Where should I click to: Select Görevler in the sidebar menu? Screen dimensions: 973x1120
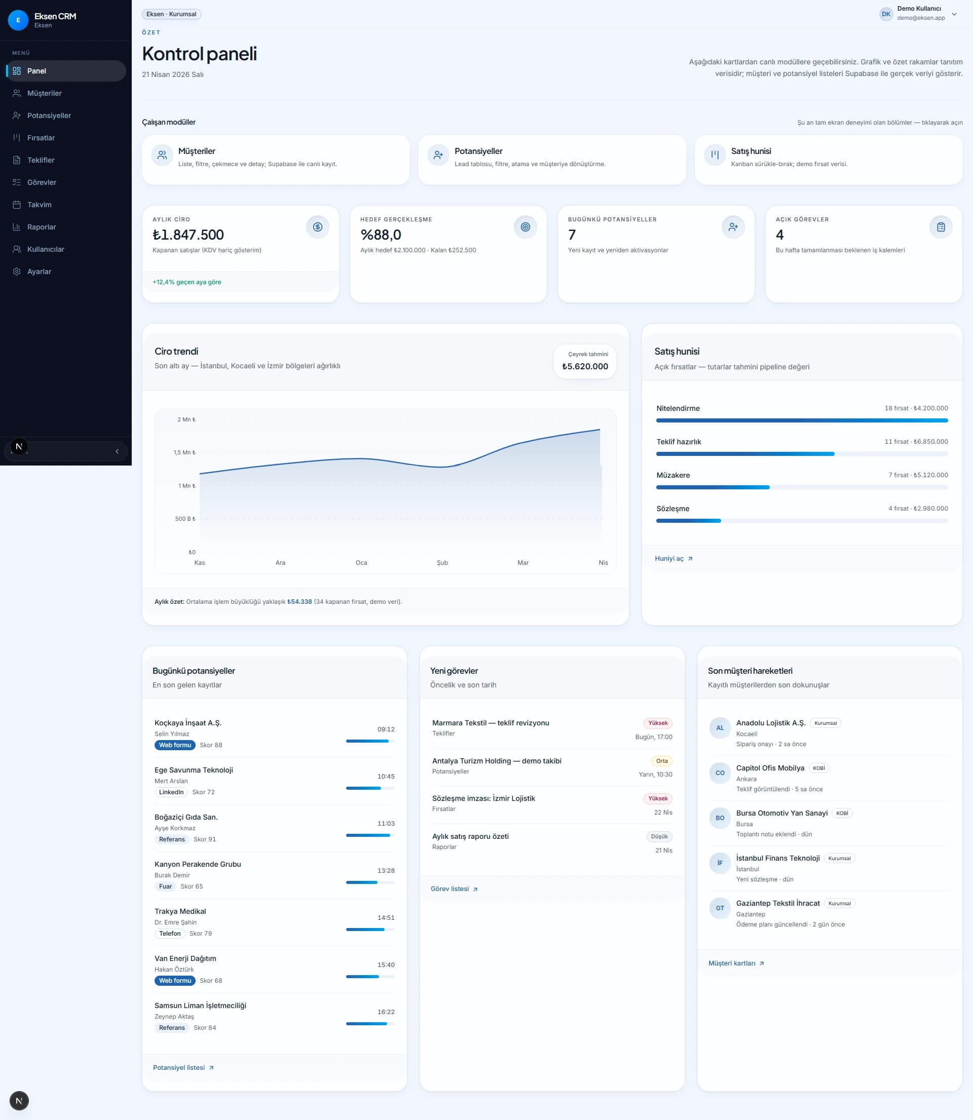[42, 182]
